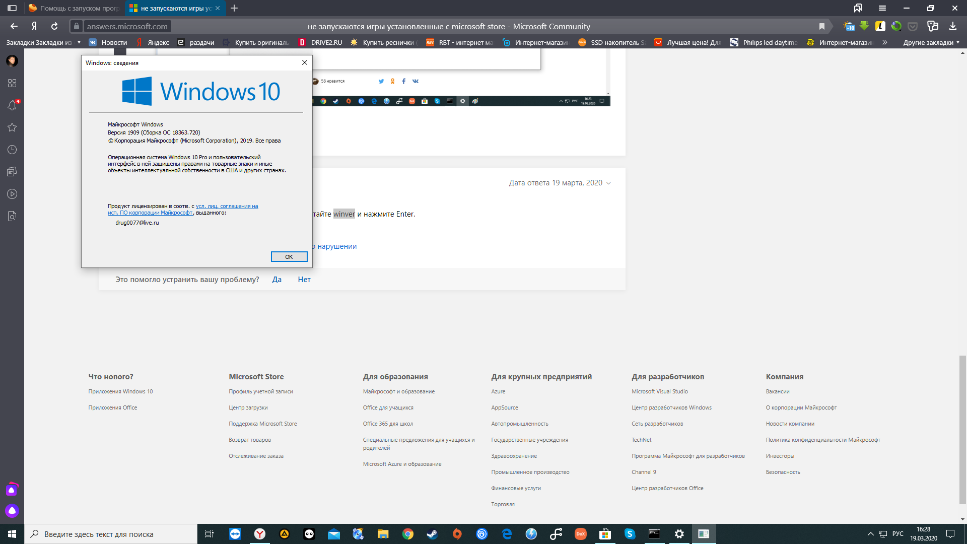Open Windows Settings gear on taskbar
The height and width of the screenshot is (544, 967).
[x=679, y=534]
